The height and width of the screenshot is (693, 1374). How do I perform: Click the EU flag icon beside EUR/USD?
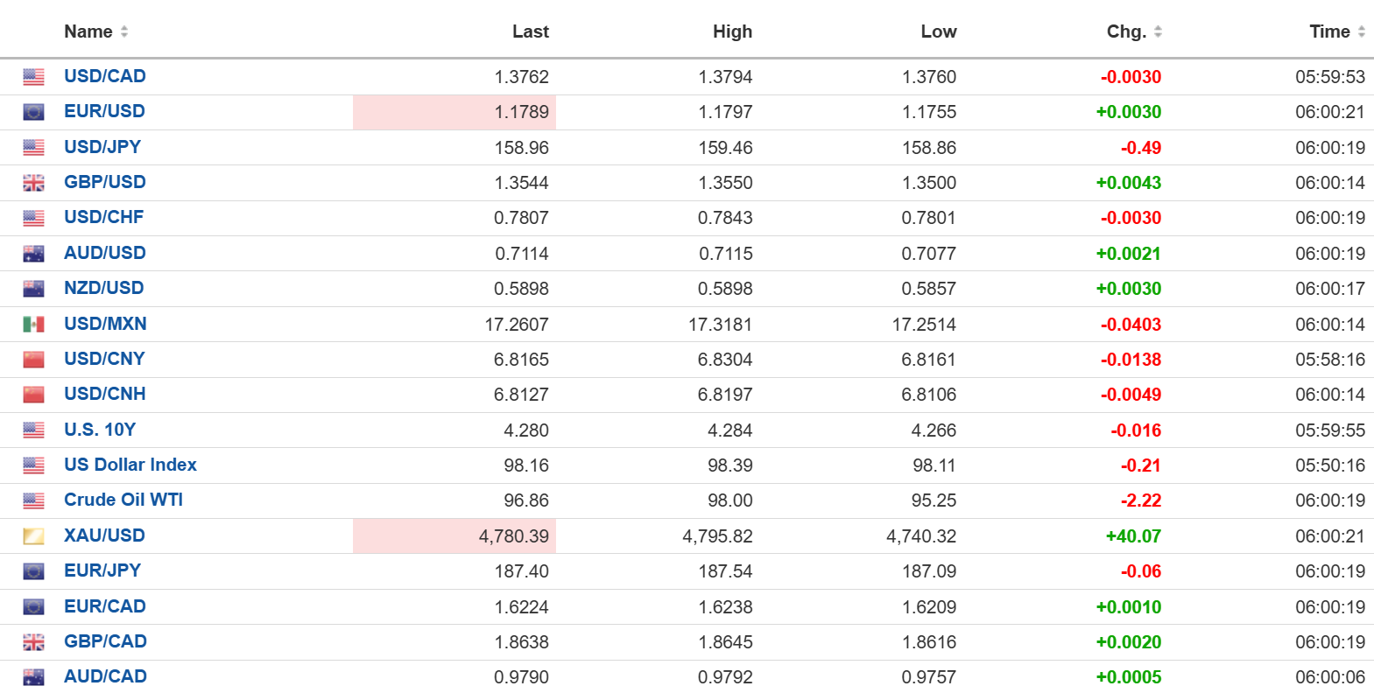[33, 112]
